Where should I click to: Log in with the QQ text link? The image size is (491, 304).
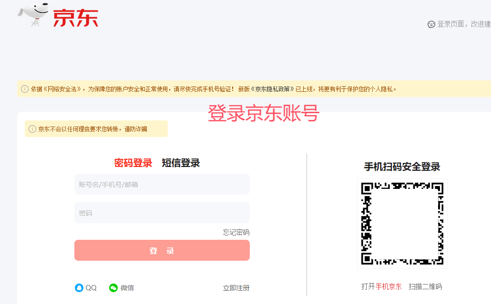[91, 288]
